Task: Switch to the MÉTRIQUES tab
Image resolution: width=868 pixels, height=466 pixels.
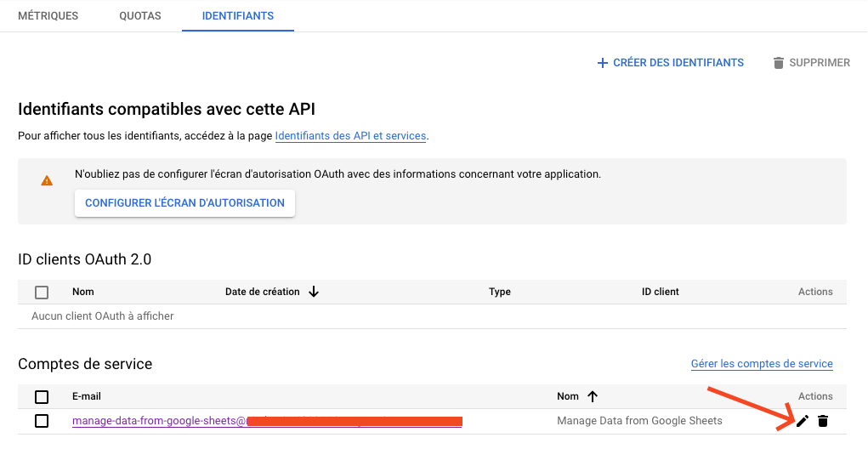Action: (48, 16)
